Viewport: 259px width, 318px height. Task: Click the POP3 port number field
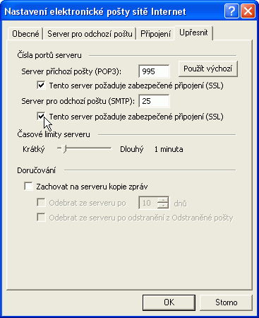[154, 71]
